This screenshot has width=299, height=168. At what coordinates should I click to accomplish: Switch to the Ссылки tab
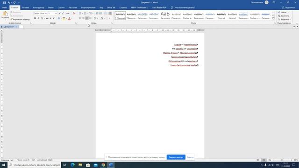pyautogui.click(x=61, y=7)
